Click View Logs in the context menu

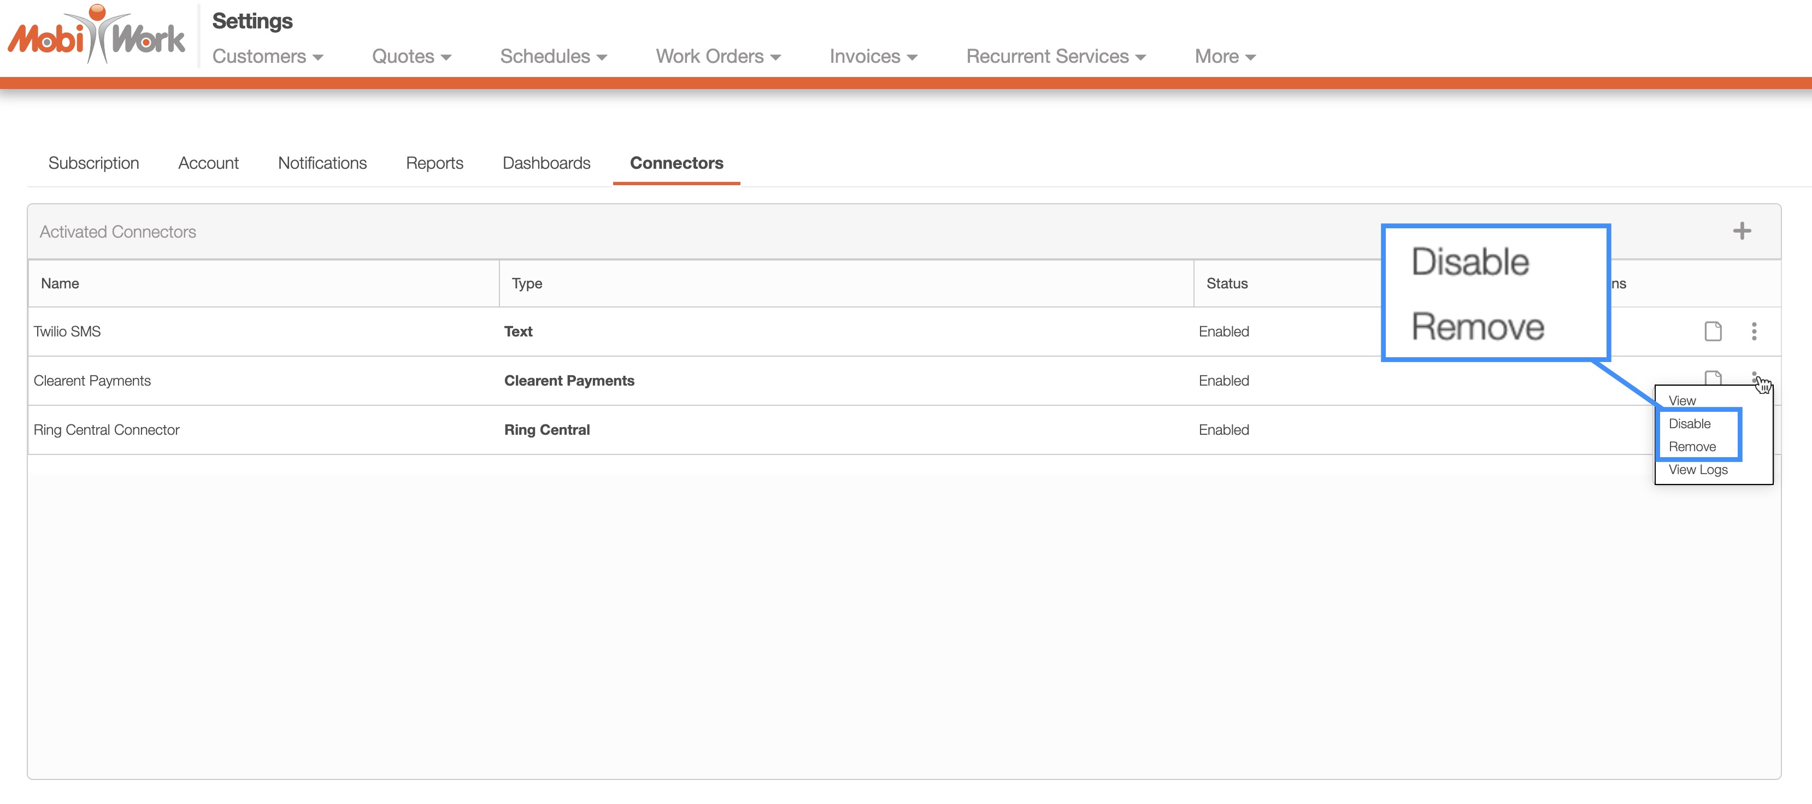1697,470
